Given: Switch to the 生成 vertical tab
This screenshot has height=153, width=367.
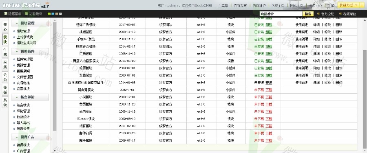Looking at the screenshot, I should click(5, 52).
